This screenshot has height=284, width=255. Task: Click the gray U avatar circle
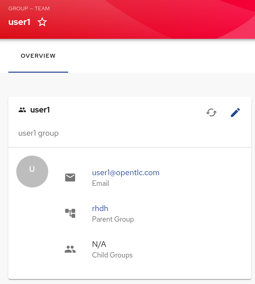(x=32, y=171)
